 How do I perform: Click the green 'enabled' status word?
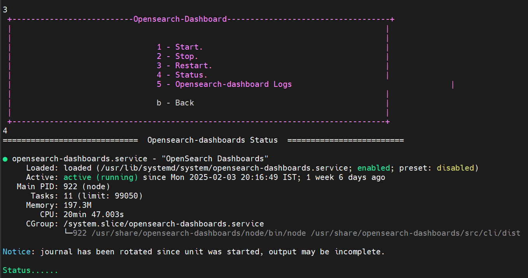[373, 168]
